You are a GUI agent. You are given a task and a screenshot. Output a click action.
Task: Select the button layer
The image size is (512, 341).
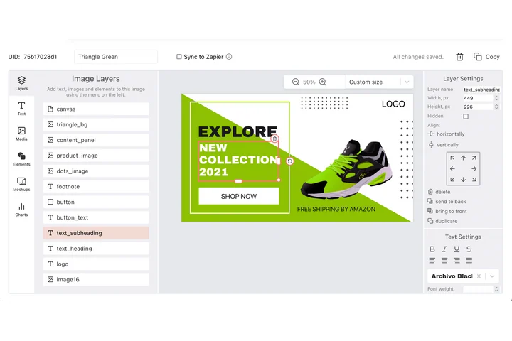pos(96,202)
